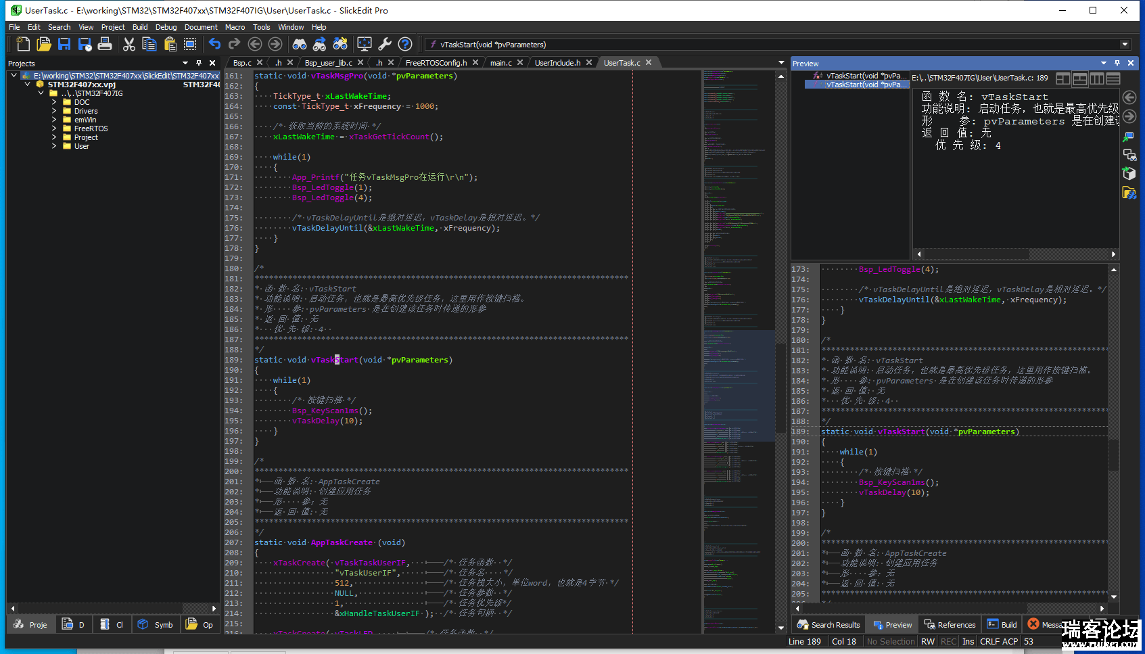Open the Build menu

[x=140, y=27]
